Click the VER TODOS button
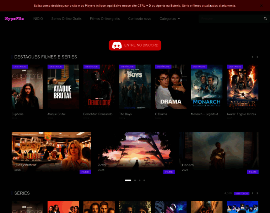 click(x=242, y=193)
